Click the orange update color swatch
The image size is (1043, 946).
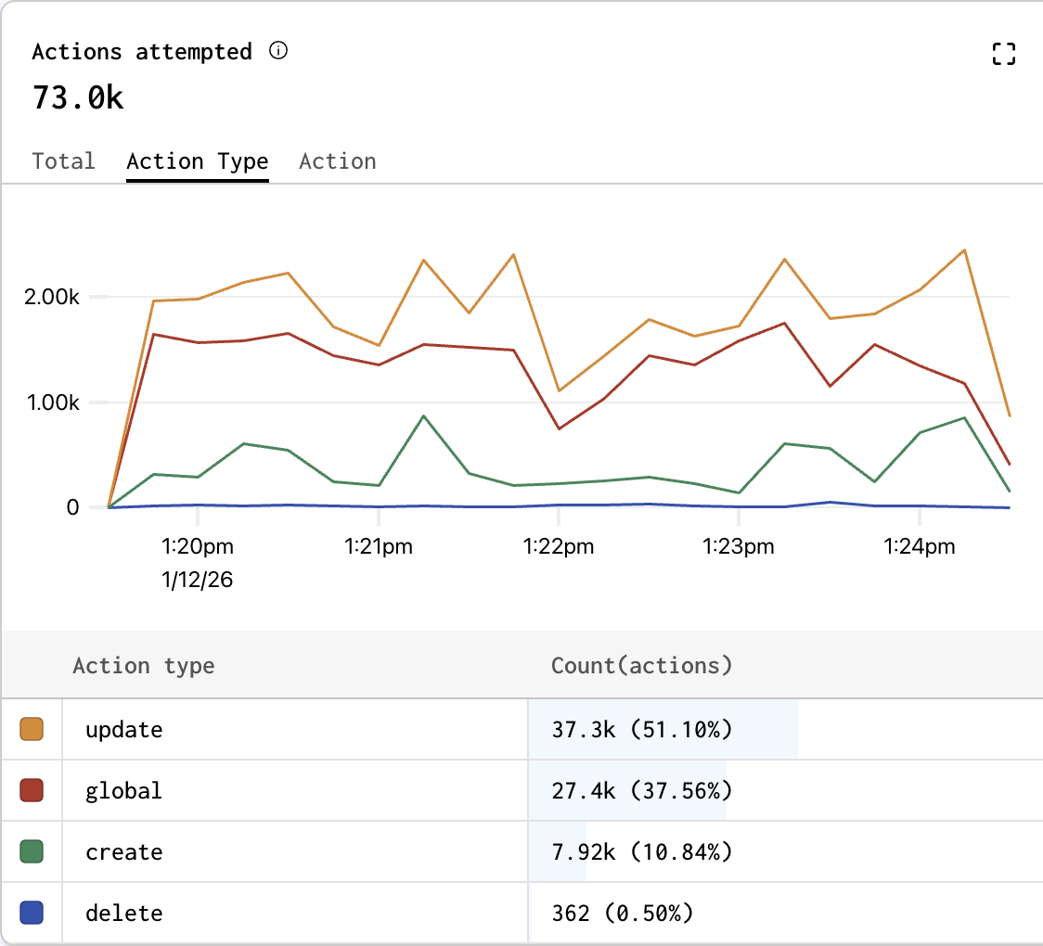tap(32, 729)
